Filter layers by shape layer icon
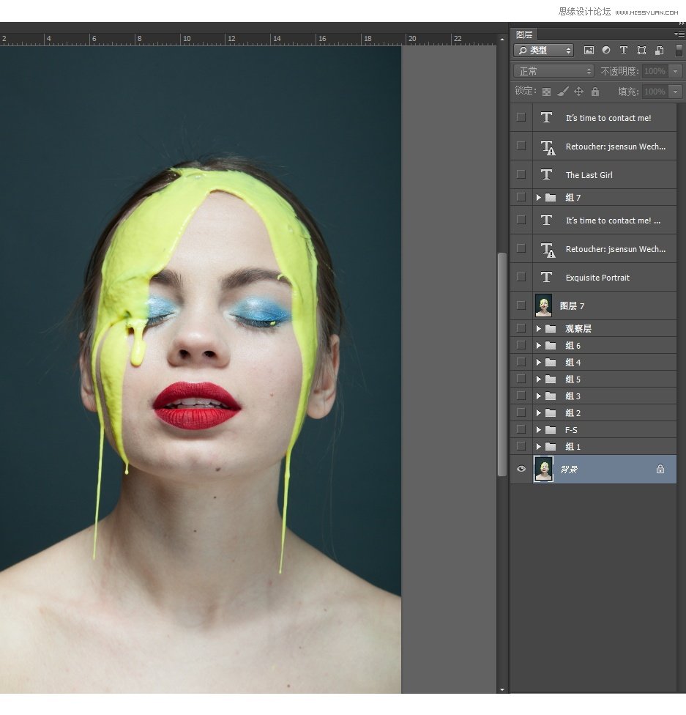686x715 pixels. [641, 51]
